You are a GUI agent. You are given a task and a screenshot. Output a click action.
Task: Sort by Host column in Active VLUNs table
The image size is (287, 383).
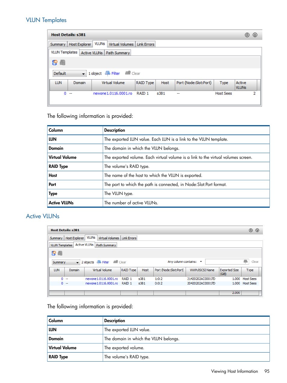pos(145,272)
